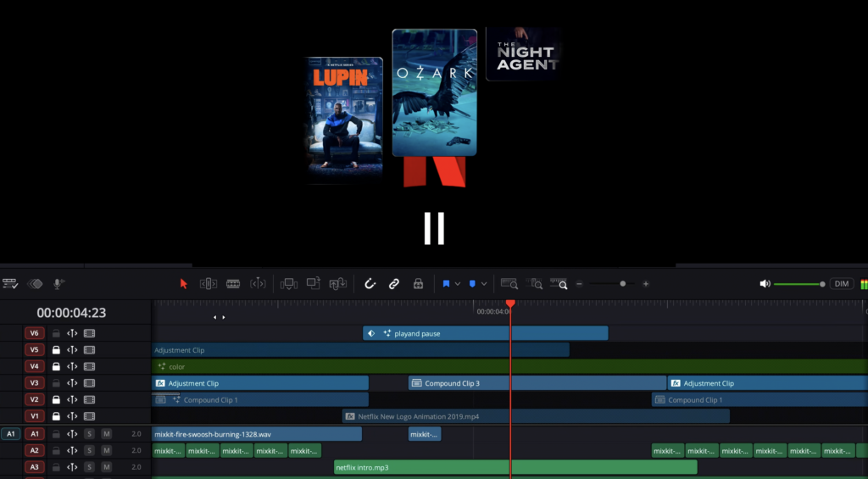Click the Overwrite Clip icon
Viewport: 868px width, 479px height.
click(314, 283)
